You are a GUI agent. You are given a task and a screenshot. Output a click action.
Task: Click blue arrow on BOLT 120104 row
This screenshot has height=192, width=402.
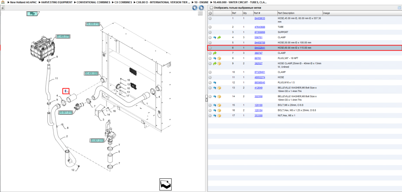(215, 110)
